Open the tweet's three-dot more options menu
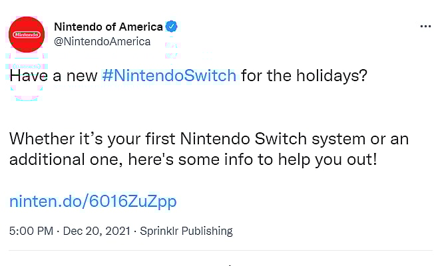 pos(426,27)
